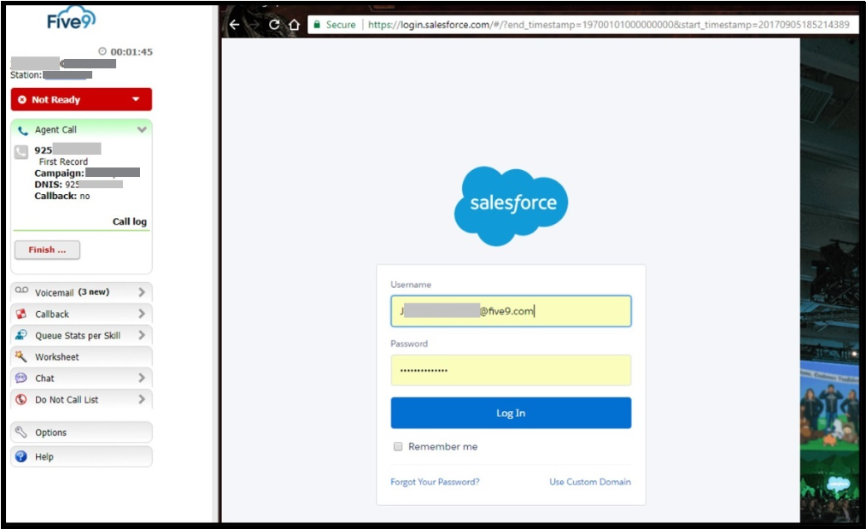Click the Callback: no text

click(61, 197)
